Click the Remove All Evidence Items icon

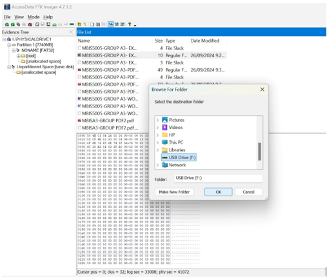pos(30,24)
